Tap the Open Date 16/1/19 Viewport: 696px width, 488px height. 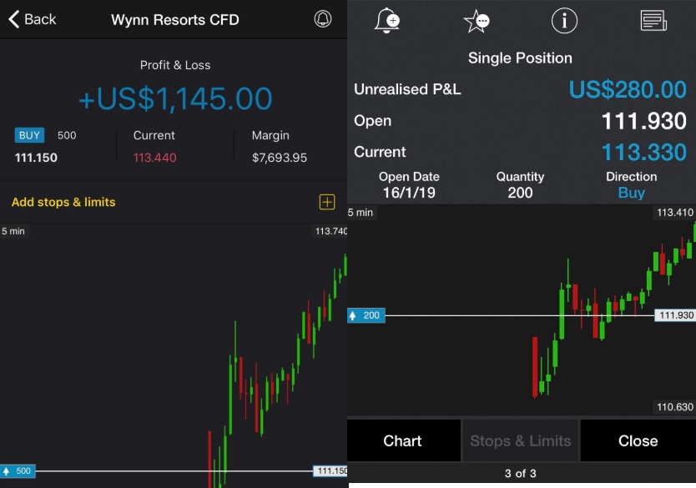tap(409, 193)
